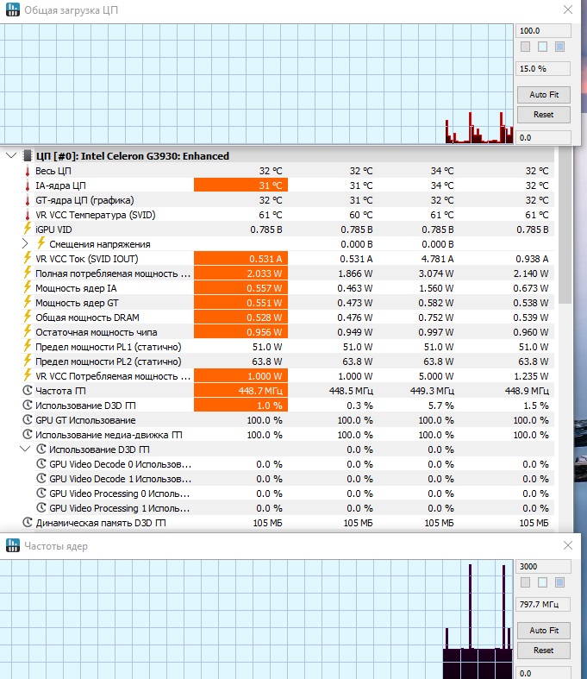The height and width of the screenshot is (679, 587).
Task: Edit the 3000 maximum field of Частоты ядер graph
Action: (543, 567)
